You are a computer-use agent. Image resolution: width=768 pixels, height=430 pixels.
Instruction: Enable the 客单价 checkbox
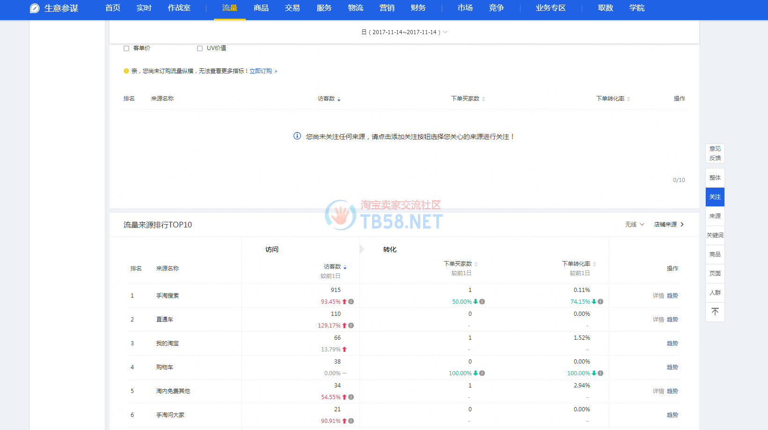(x=126, y=48)
